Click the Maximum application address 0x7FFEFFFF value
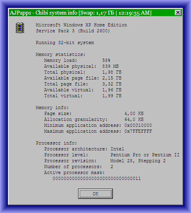Viewport: 191px width, 213px height. [x=138, y=131]
